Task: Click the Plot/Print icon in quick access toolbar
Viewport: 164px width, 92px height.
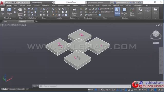Action: [x=19, y=3]
